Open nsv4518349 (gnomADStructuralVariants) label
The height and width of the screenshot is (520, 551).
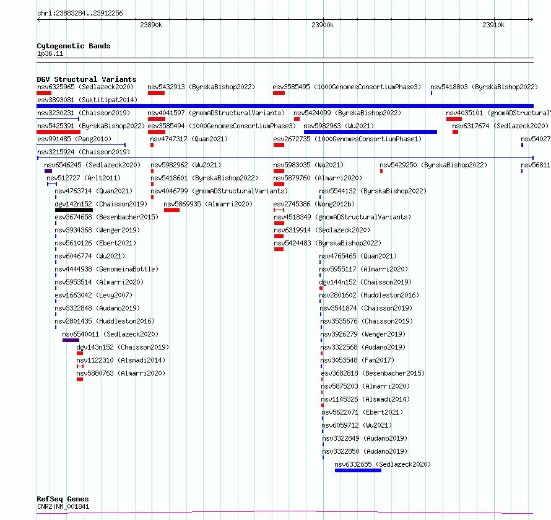pyautogui.click(x=342, y=217)
